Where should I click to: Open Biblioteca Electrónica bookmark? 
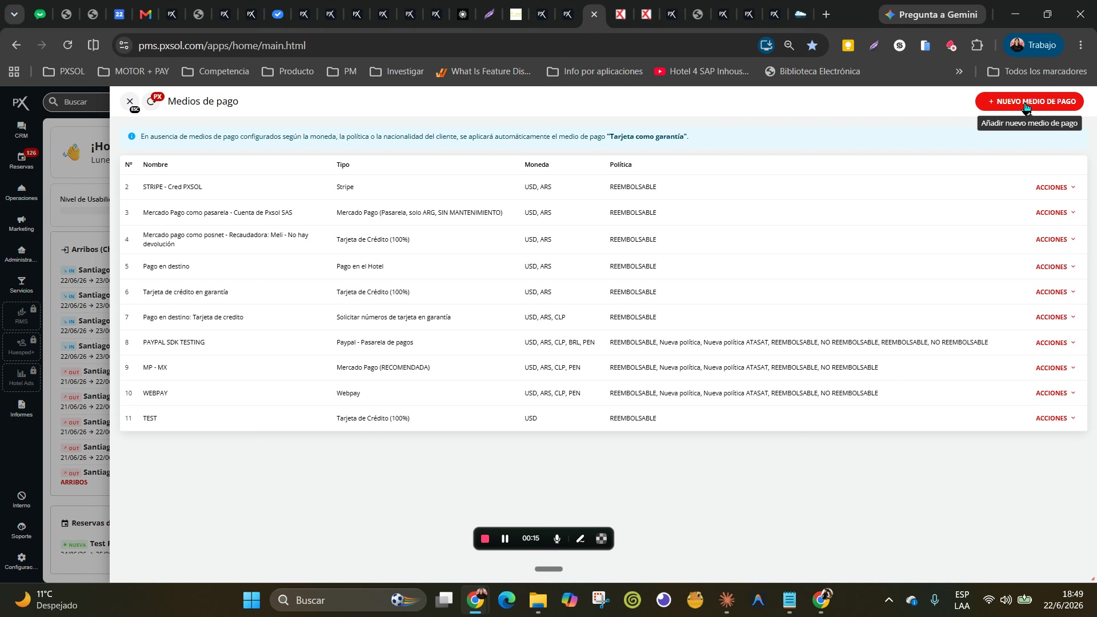click(x=812, y=71)
